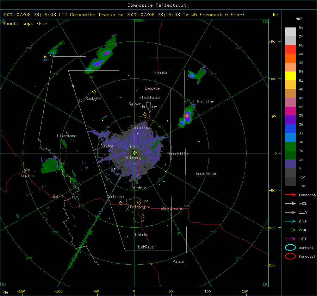Click the Innisfail city label
Image resolution: width=317 pixels, height=296 pixels.
pos(142,127)
